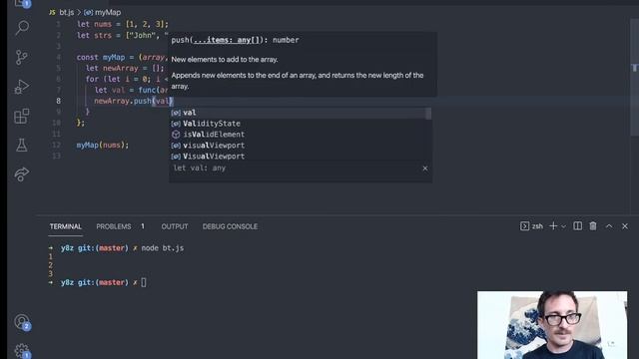This screenshot has width=639, height=359.
Task: Click the webcam video overlay
Action: 552,325
